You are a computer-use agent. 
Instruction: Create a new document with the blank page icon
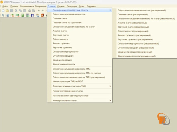[x=3, y=11]
